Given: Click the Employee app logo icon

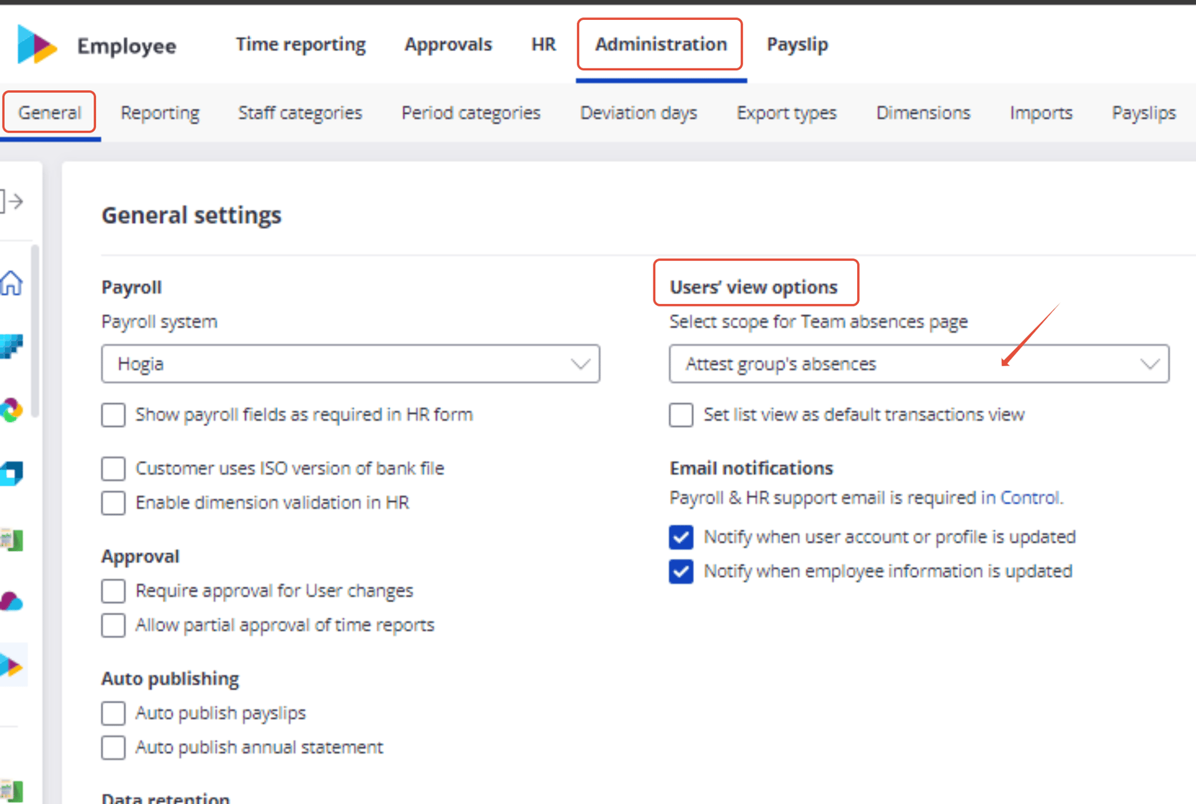Looking at the screenshot, I should (x=37, y=45).
